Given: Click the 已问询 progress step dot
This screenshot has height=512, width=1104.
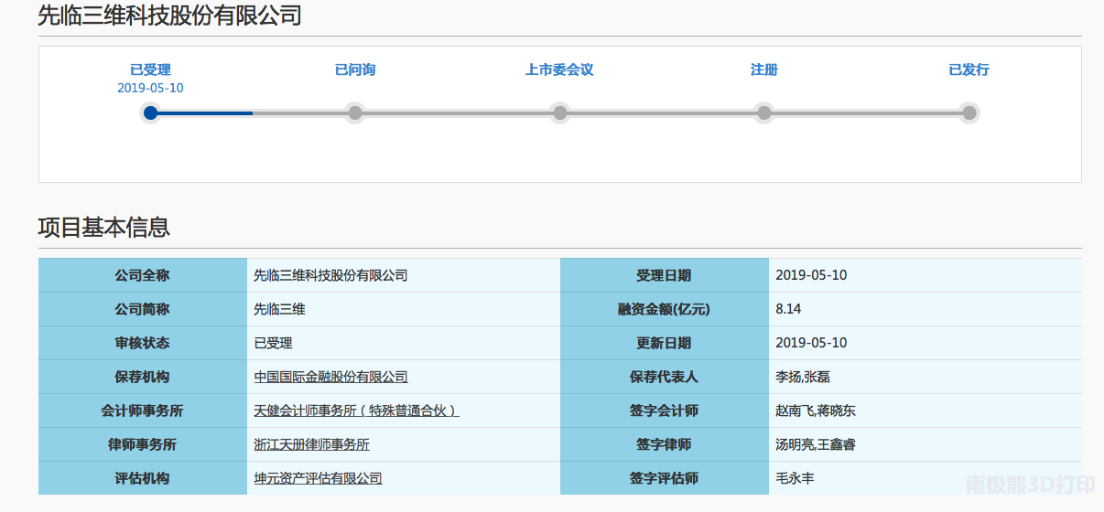Looking at the screenshot, I should point(355,113).
